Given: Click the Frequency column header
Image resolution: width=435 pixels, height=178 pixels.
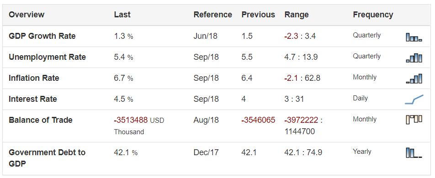Looking at the screenshot, I should click(373, 15).
